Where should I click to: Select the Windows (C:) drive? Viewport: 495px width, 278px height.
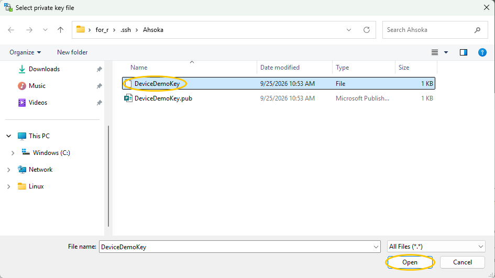pos(51,153)
